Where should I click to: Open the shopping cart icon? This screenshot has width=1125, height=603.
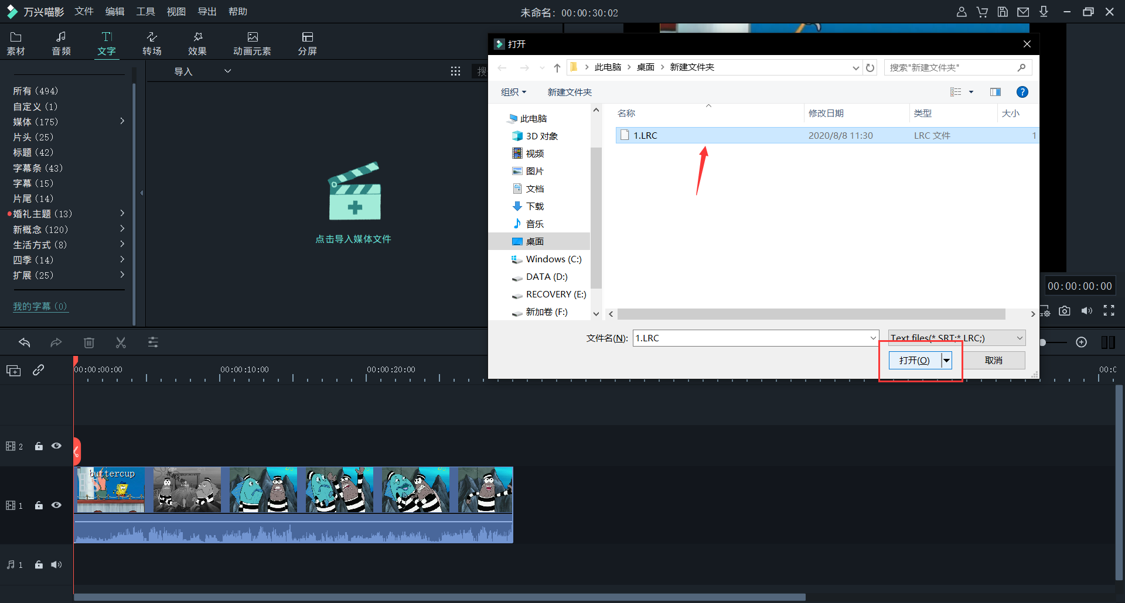pyautogui.click(x=982, y=12)
